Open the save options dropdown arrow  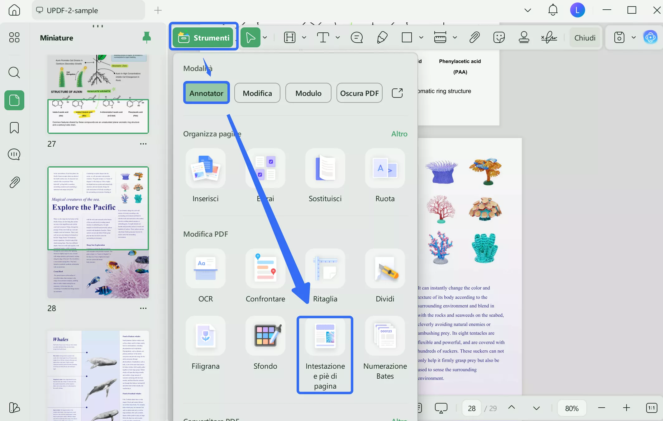pyautogui.click(x=634, y=38)
